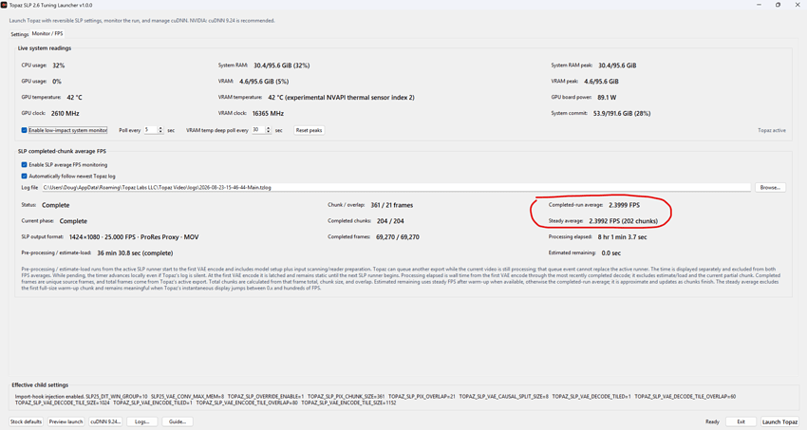Increase the Poll every seconds spinner

[160, 128]
